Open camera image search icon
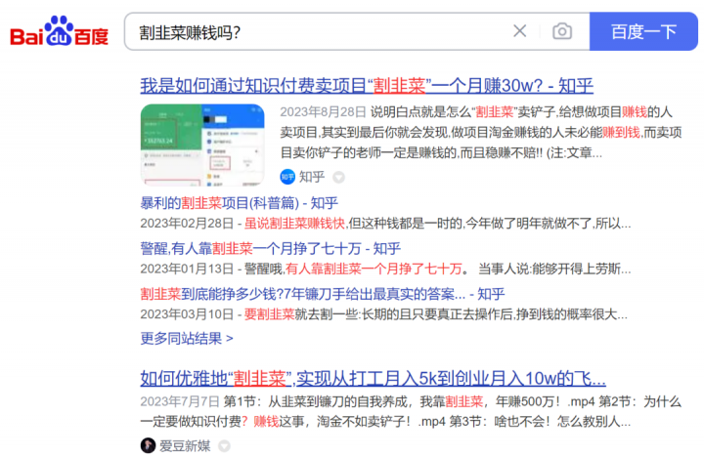 (x=561, y=31)
